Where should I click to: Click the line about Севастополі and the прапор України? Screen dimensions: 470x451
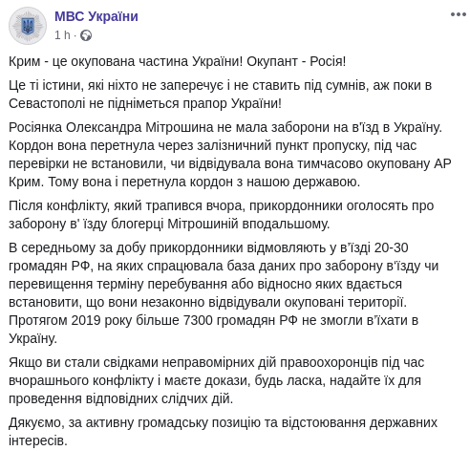(x=145, y=103)
